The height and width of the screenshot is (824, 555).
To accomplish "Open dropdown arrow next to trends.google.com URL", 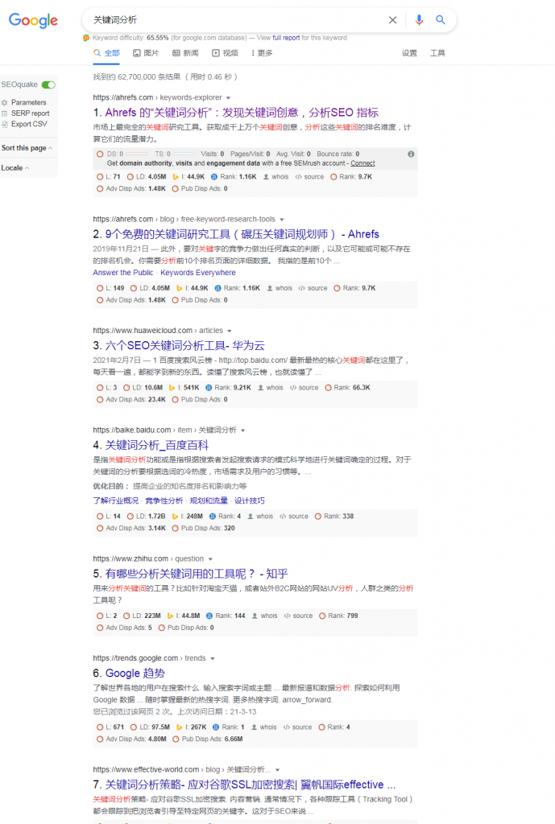I will tap(213, 658).
